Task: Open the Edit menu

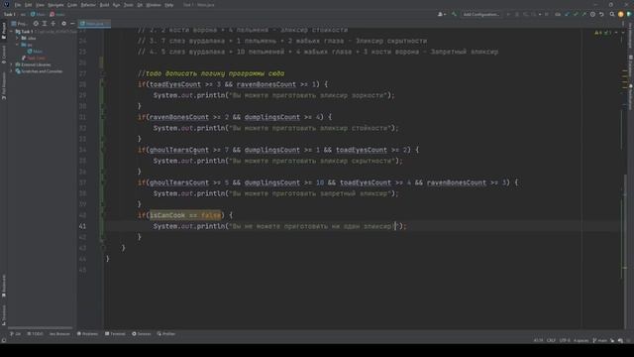Action: (29, 5)
